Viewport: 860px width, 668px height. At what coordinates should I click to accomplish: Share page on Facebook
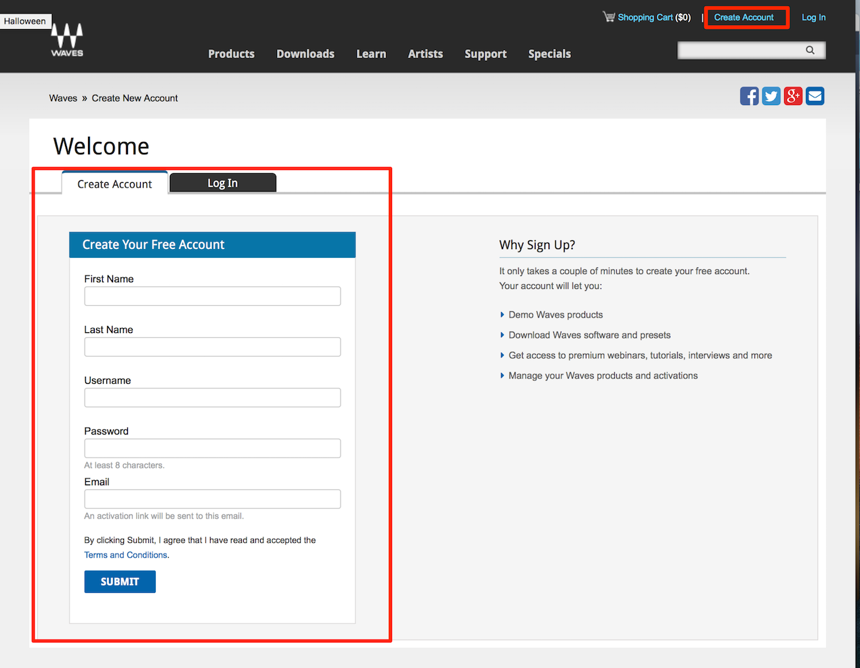pyautogui.click(x=749, y=96)
